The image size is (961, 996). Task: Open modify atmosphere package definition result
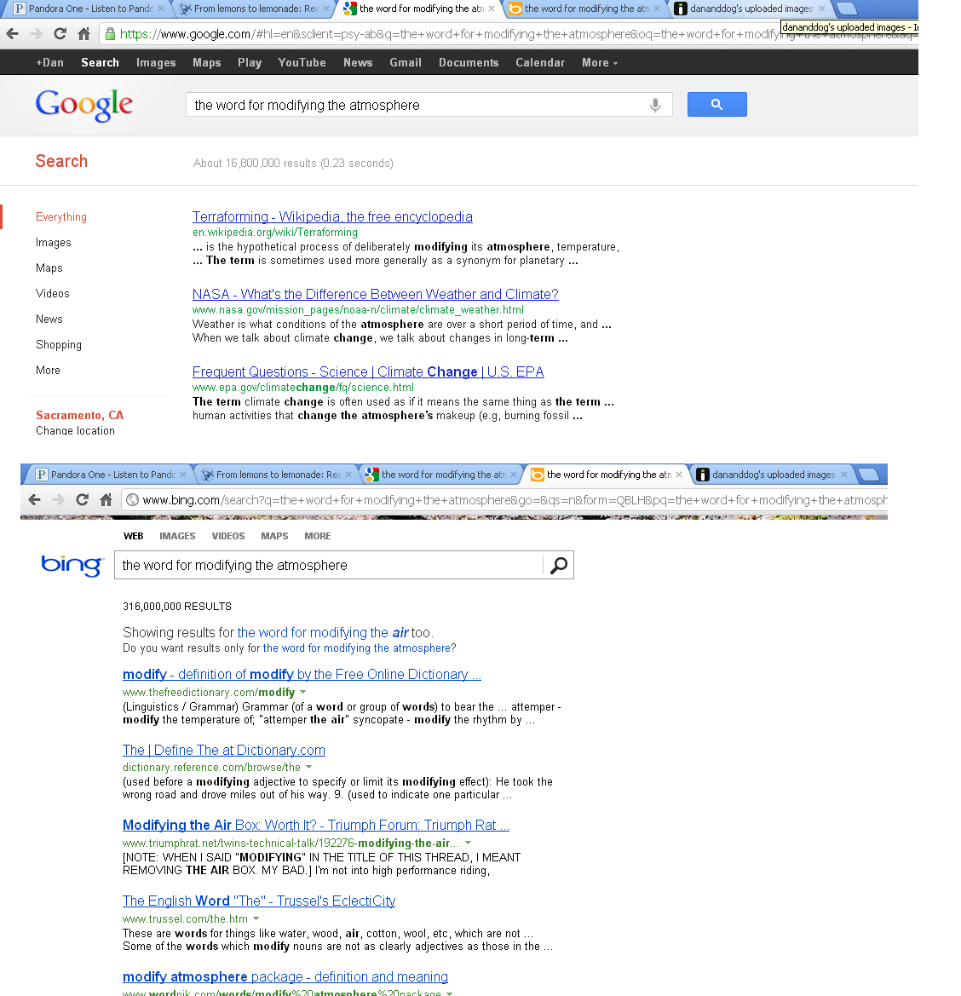pyautogui.click(x=285, y=976)
